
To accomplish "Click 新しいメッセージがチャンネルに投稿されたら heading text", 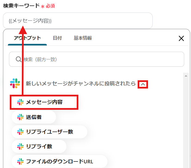I will point(81,84).
